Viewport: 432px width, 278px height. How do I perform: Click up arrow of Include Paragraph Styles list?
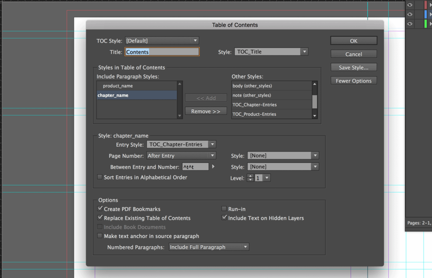coord(180,84)
